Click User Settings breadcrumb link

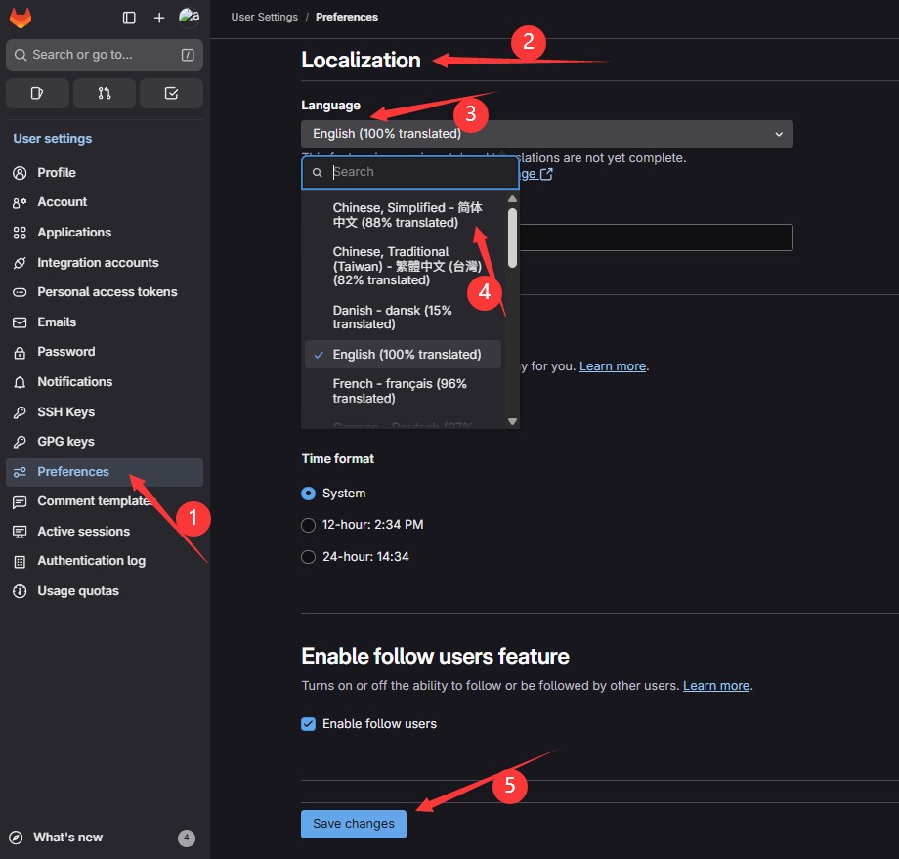point(264,18)
